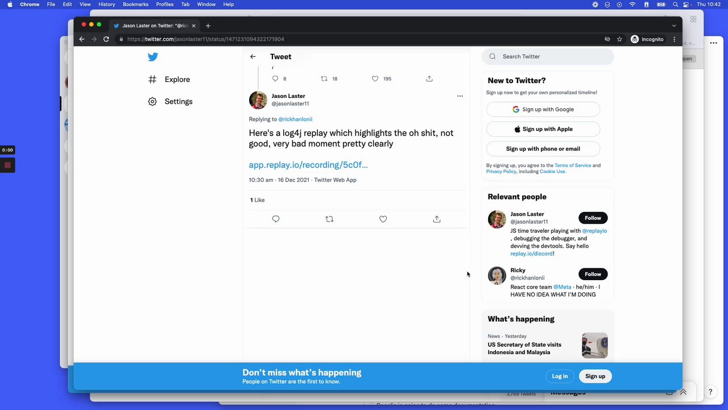Click the browser forward arrow
The image size is (728, 410).
tap(94, 39)
